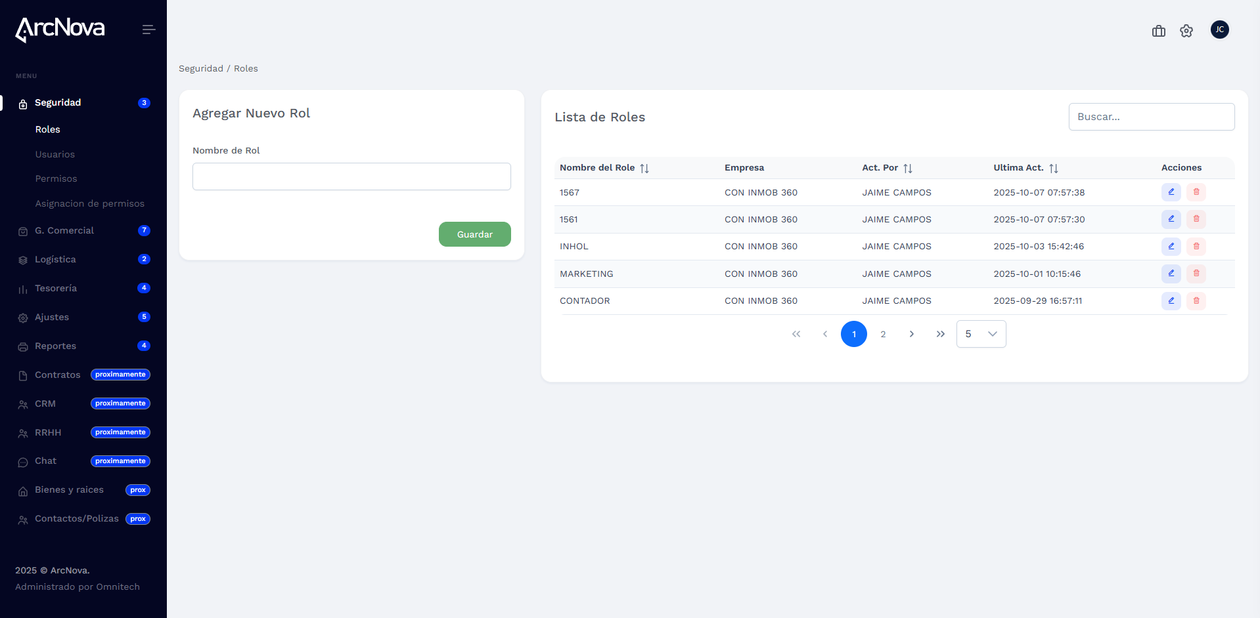Click the JC user avatar
Screen dimensions: 1260x618
pyautogui.click(x=1219, y=30)
